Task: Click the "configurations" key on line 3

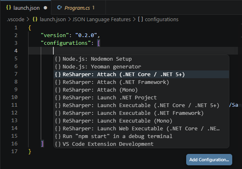Action: tap(66, 43)
